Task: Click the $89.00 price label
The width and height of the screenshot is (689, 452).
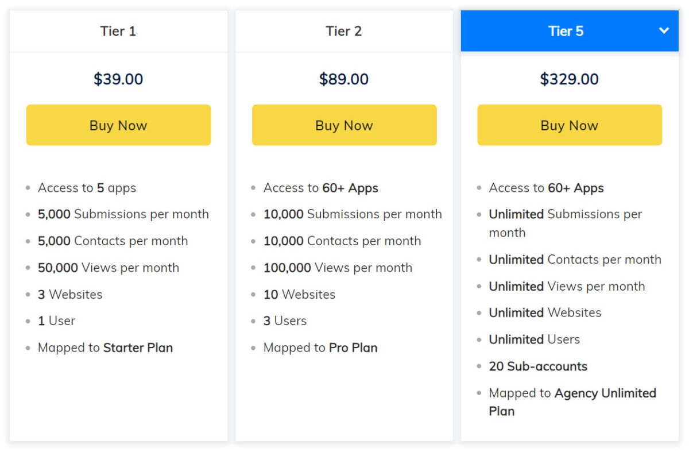Action: (344, 79)
